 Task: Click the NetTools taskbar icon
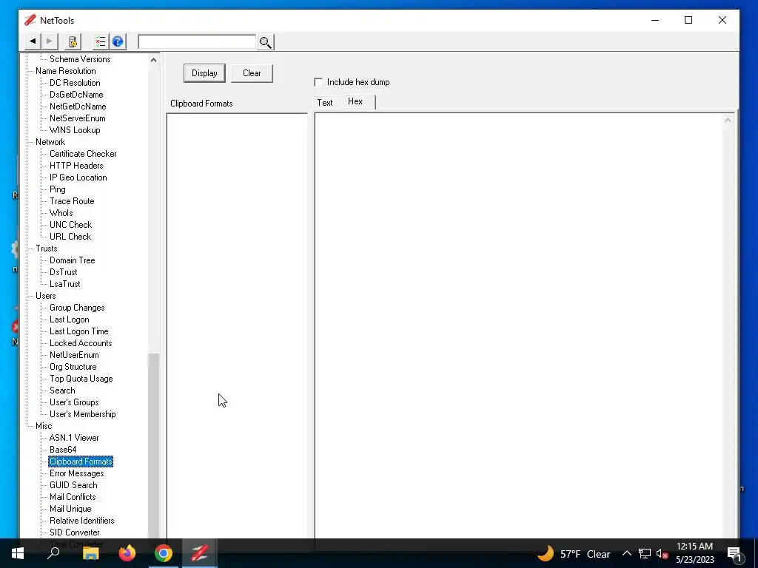point(199,553)
